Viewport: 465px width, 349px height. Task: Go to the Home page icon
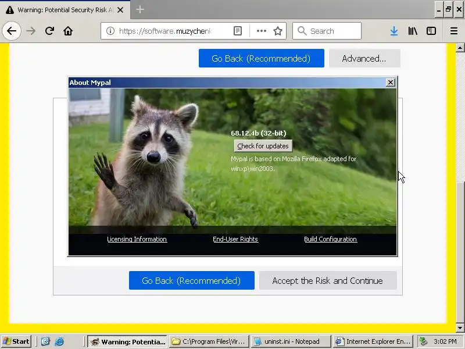(x=68, y=31)
